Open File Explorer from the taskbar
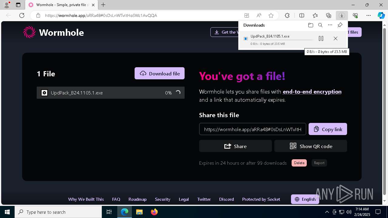 [x=139, y=212]
